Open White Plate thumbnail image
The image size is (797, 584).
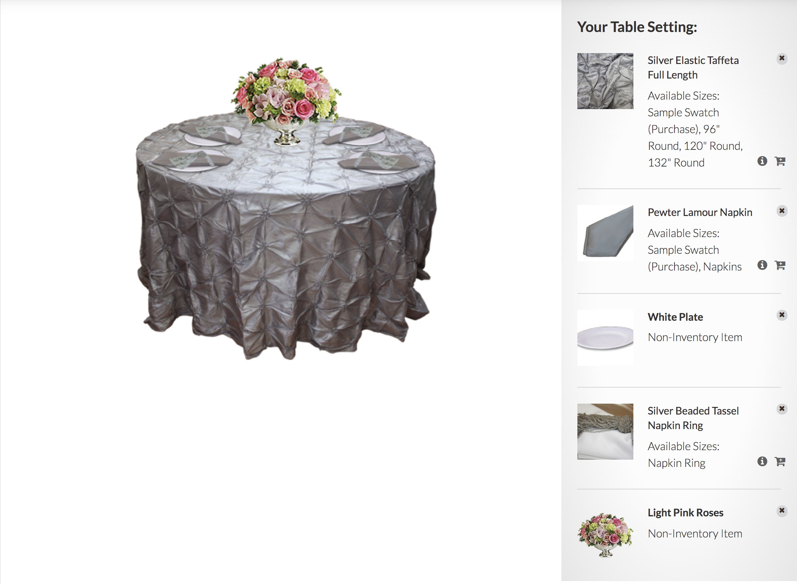click(605, 338)
